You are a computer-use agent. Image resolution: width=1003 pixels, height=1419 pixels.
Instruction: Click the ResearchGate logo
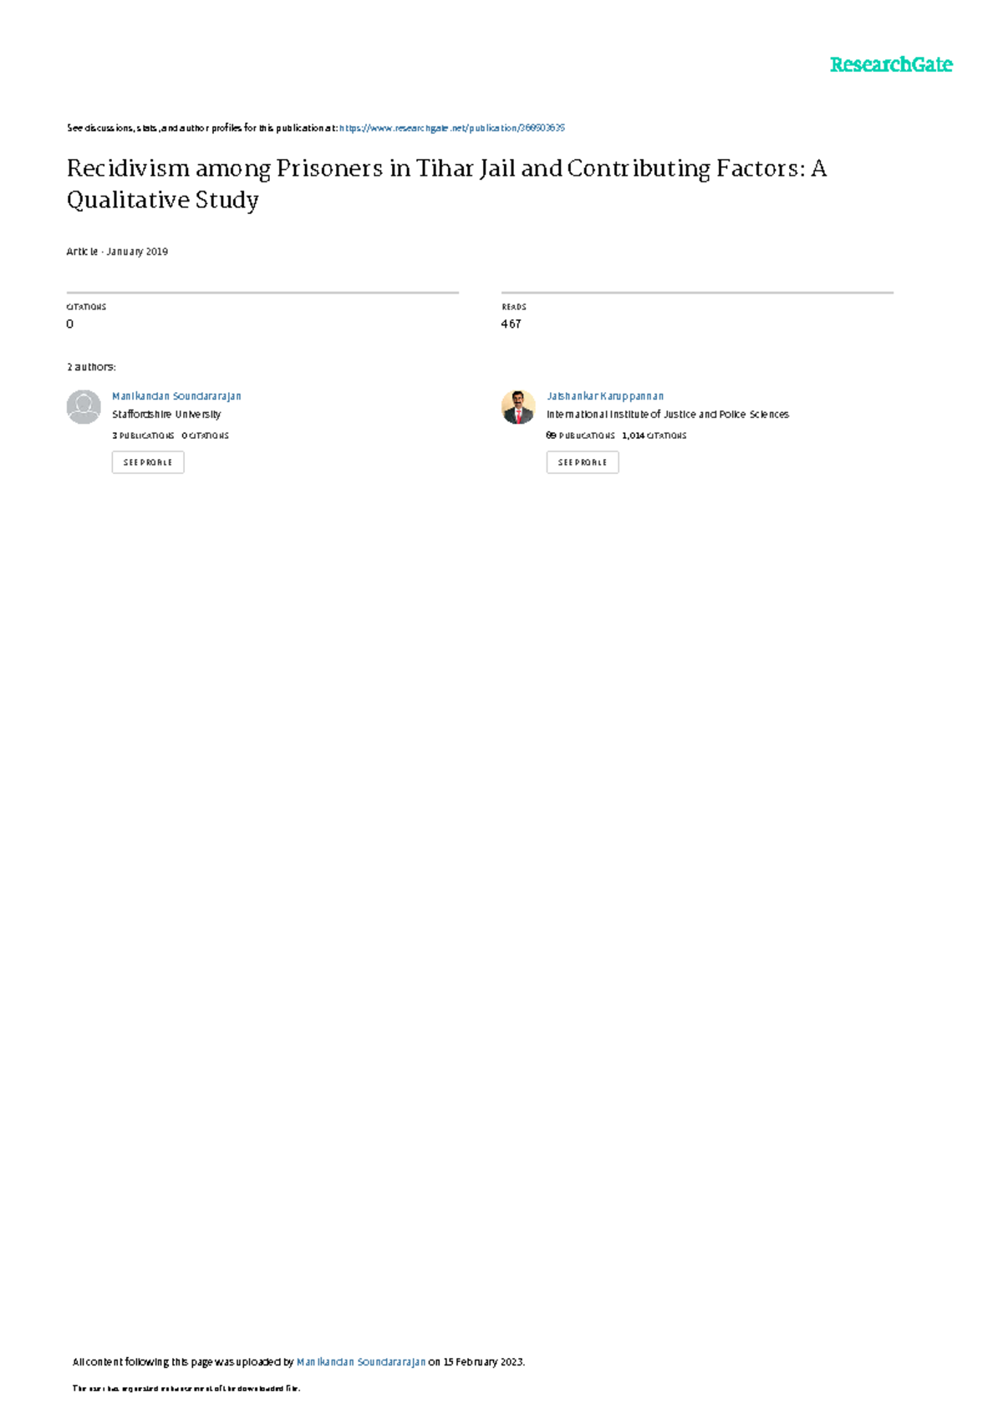[891, 64]
